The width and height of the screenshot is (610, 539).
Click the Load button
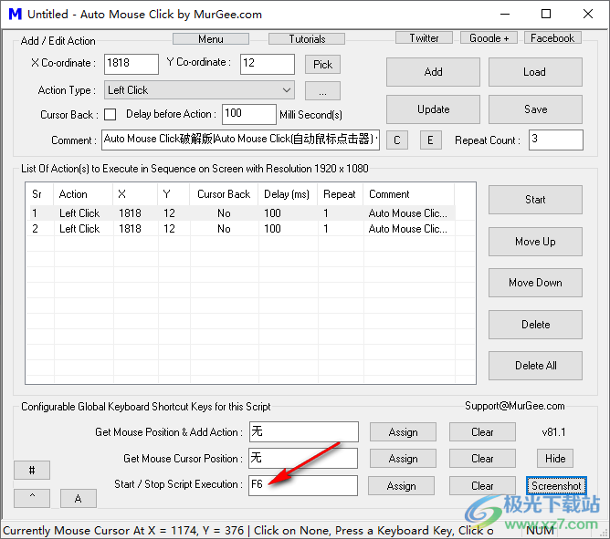535,72
